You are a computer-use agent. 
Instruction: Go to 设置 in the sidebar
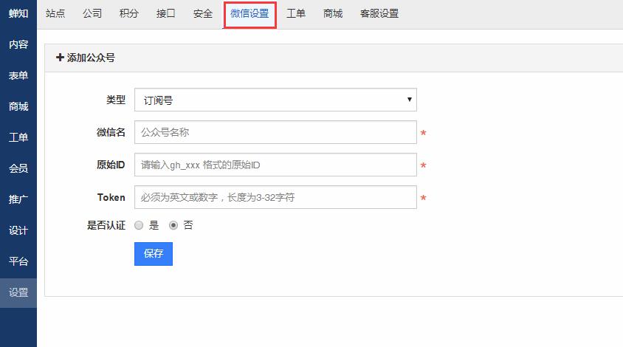[x=18, y=293]
